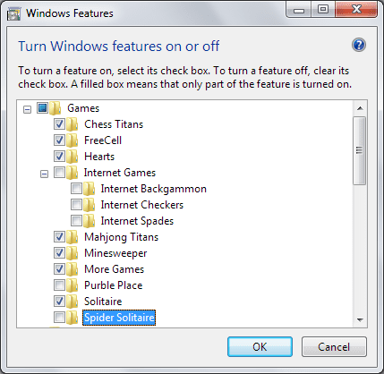Select the Internet Backgammon label
The height and width of the screenshot is (374, 384).
tap(154, 189)
